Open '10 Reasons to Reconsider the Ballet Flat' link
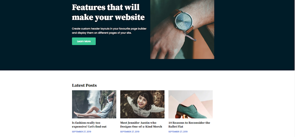295x137 pixels. (x=189, y=125)
